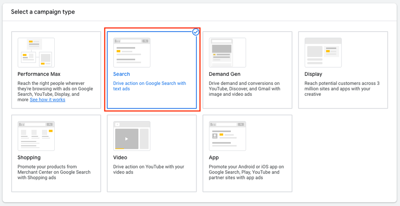Choose the Search campaign title
This screenshot has width=400, height=206.
tap(121, 74)
